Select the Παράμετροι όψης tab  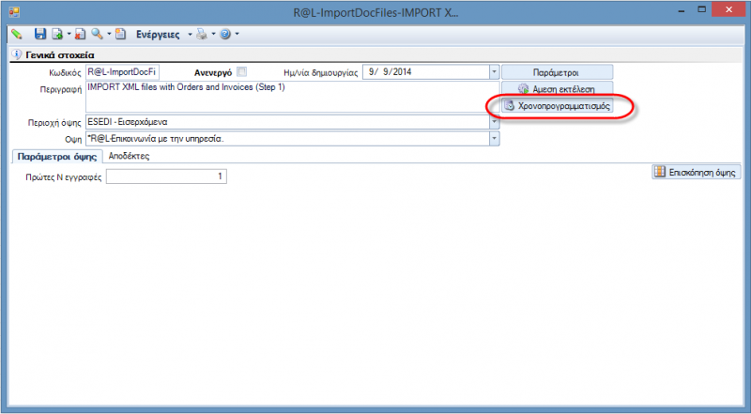(x=57, y=156)
